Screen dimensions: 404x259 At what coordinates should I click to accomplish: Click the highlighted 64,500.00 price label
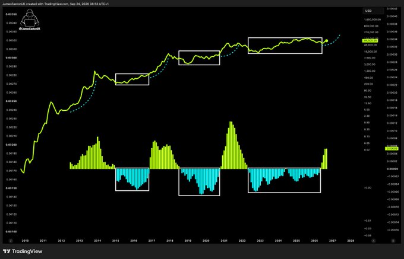370,40
